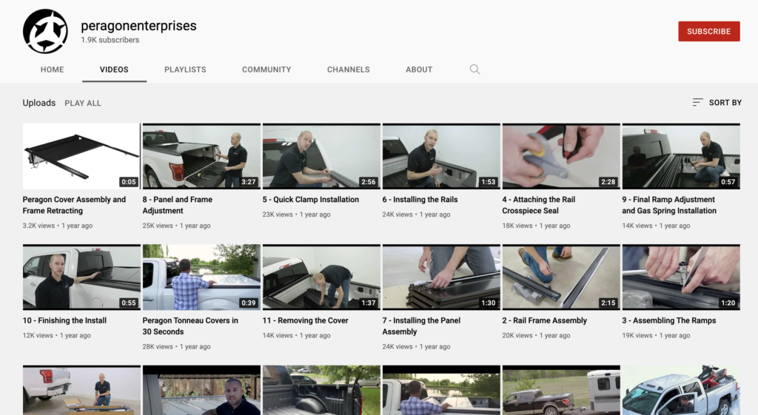Image resolution: width=758 pixels, height=415 pixels.
Task: Select the Videos tab
Action: (x=114, y=70)
